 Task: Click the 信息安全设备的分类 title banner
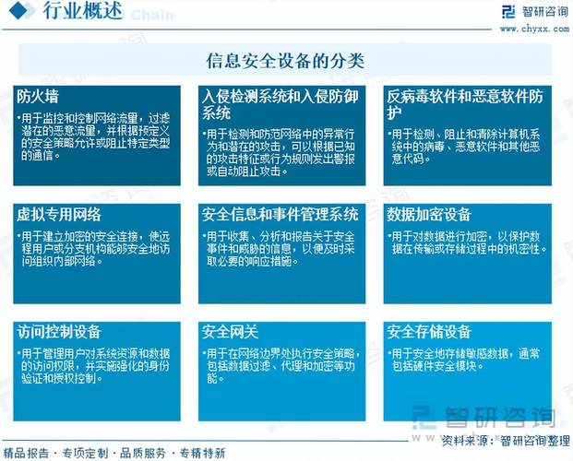(286, 62)
